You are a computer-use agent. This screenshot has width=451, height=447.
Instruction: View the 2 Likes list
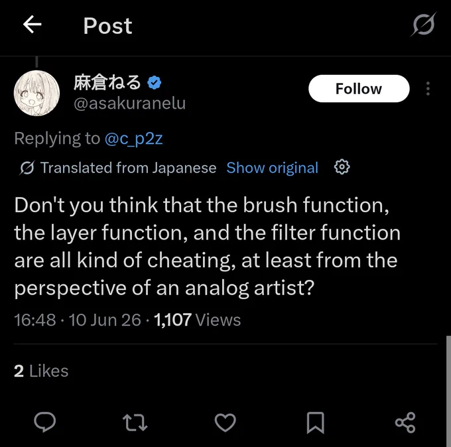click(x=41, y=371)
